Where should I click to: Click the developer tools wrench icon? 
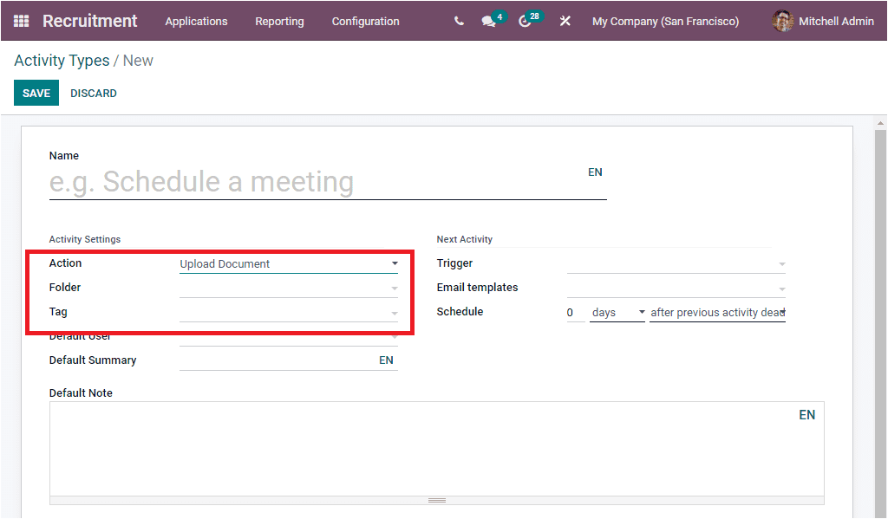[x=565, y=21]
